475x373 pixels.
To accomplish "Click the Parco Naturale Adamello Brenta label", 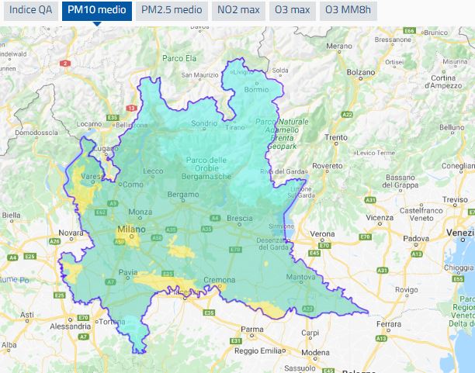I will [x=283, y=132].
